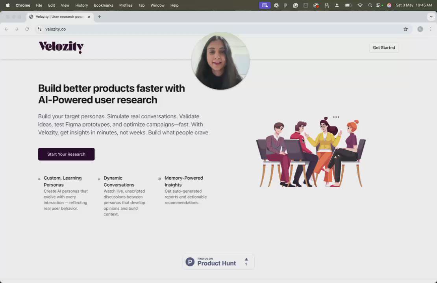Select the Custom, Learning Personas heading

click(63, 181)
